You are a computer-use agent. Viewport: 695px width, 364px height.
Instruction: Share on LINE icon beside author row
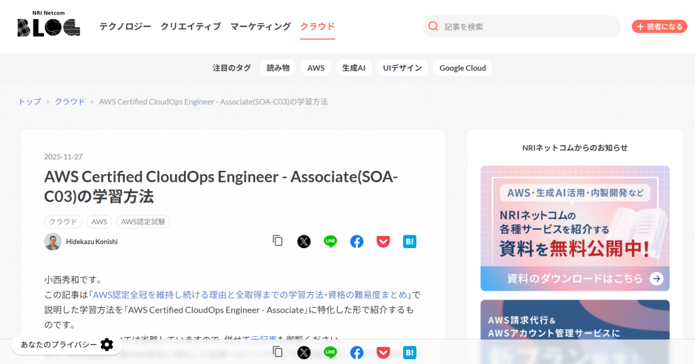click(331, 241)
